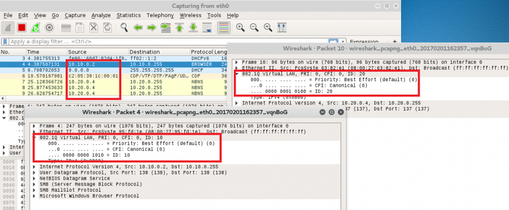Reset text to normal size

coord(268,28)
